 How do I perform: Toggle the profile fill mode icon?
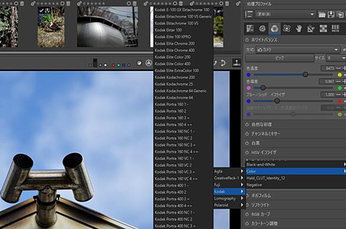[x=249, y=14]
